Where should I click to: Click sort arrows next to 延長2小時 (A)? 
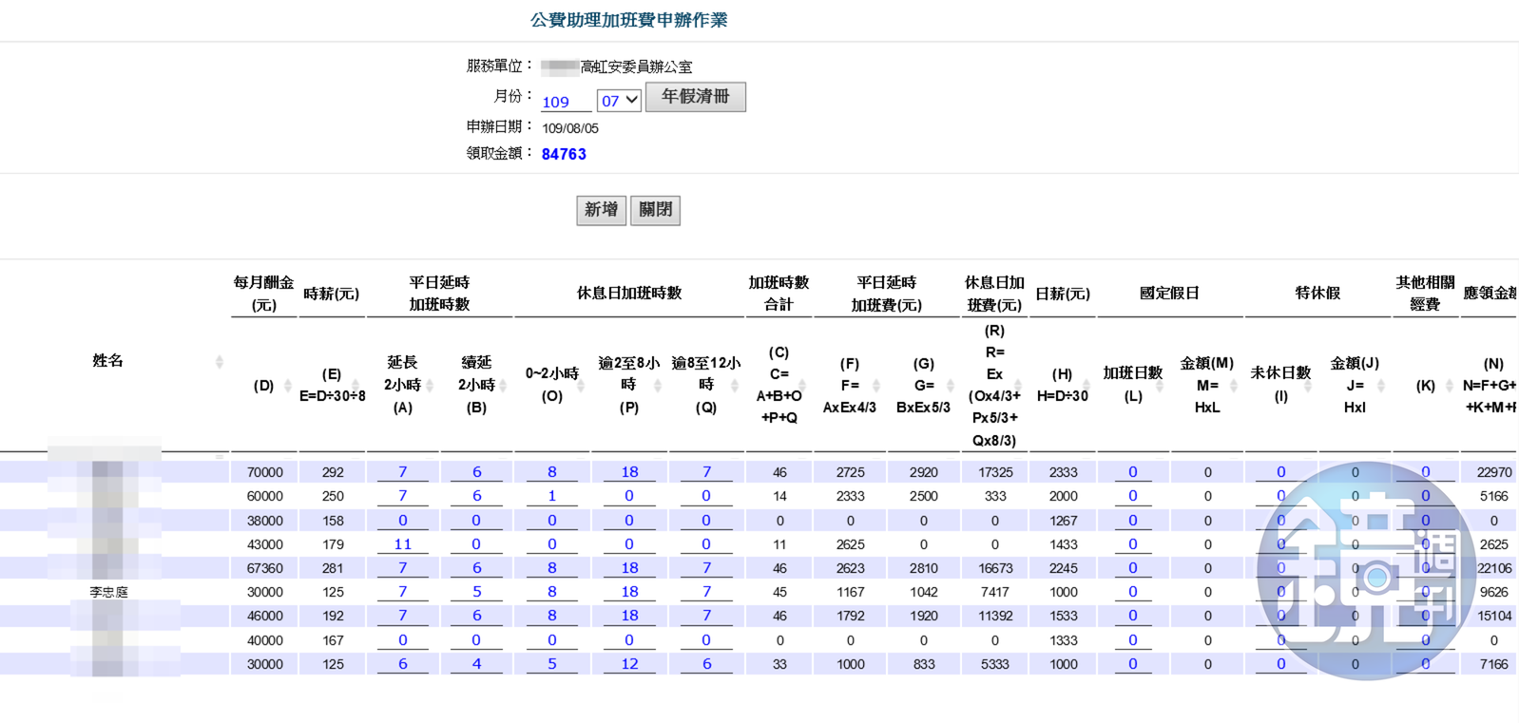(430, 385)
